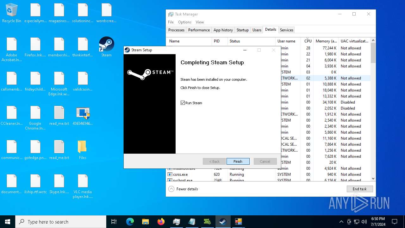Image resolution: width=405 pixels, height=228 pixels.
Task: Select the Files folder on desktop
Action: tap(83, 150)
